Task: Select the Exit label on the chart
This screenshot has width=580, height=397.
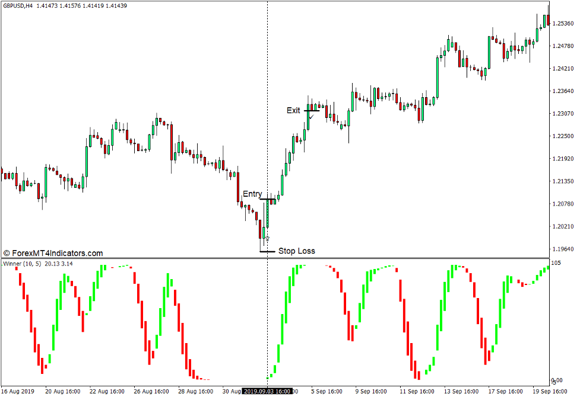Action: point(293,110)
